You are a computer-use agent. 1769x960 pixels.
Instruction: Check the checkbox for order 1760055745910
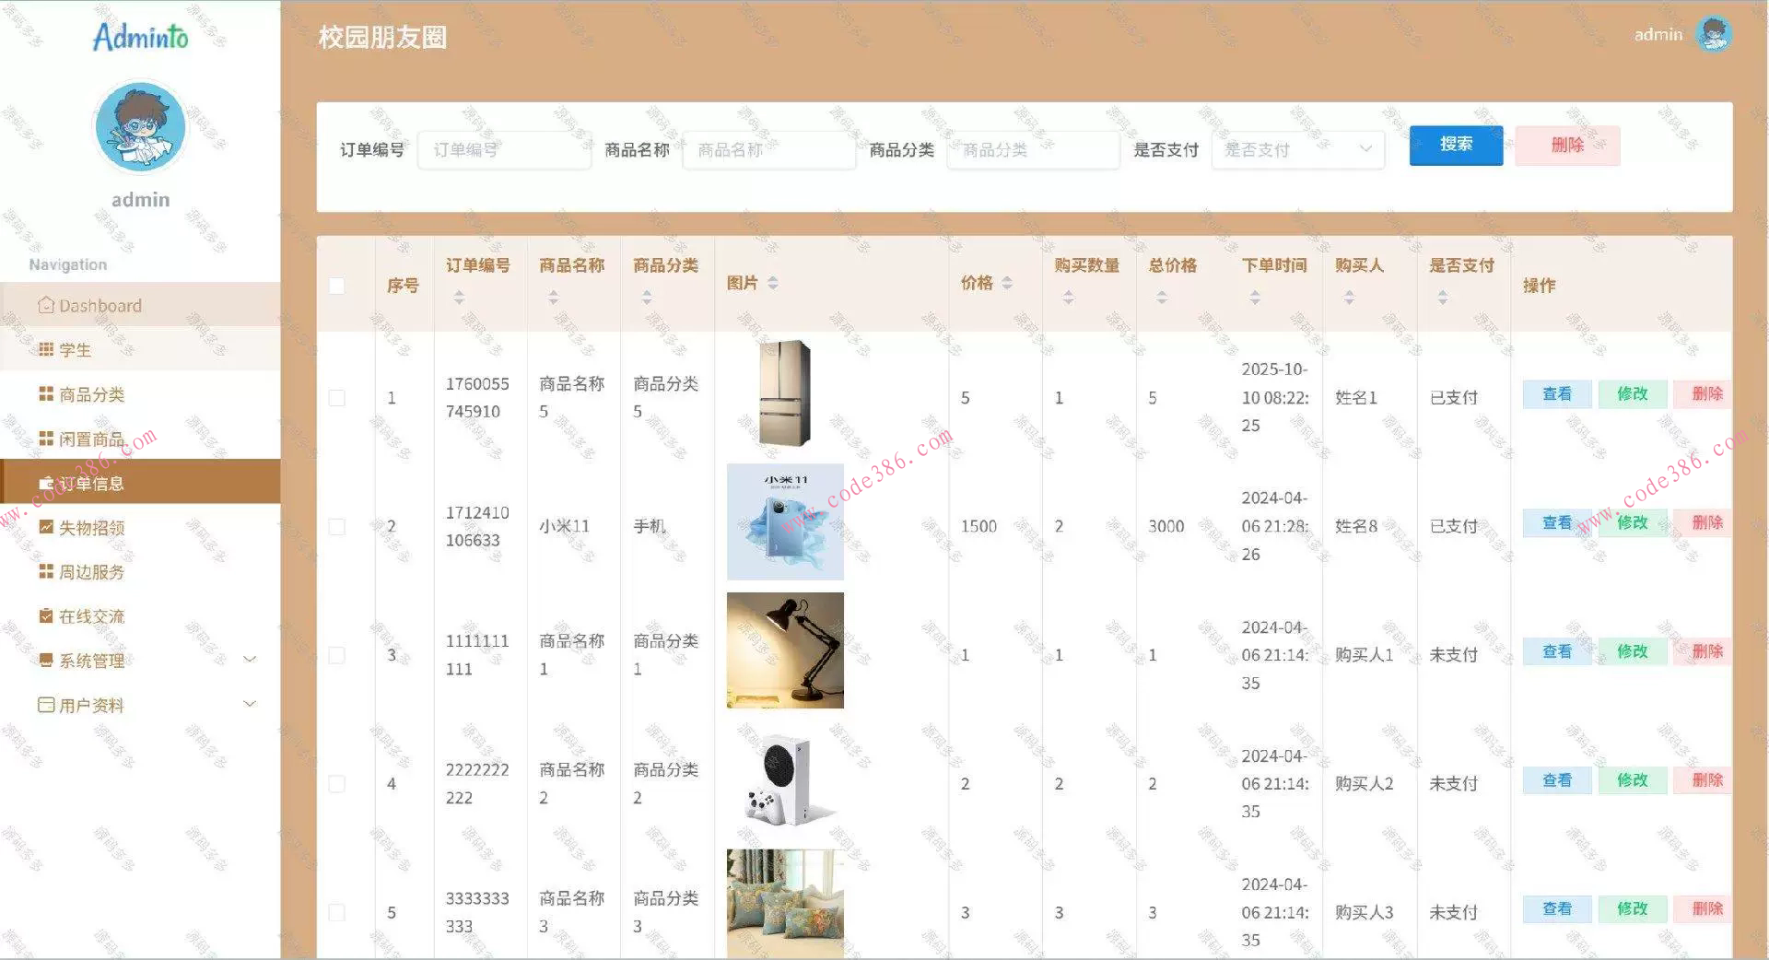coord(337,398)
